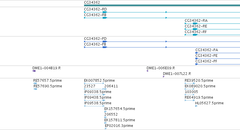Select EST HL05627.5prime label
The width and height of the screenshot is (240, 130).
tap(209, 103)
